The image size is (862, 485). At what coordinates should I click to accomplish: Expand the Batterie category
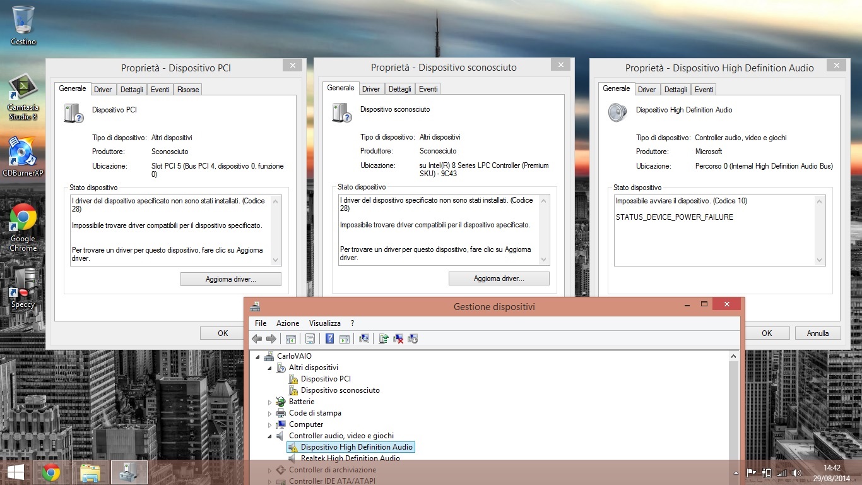point(269,402)
